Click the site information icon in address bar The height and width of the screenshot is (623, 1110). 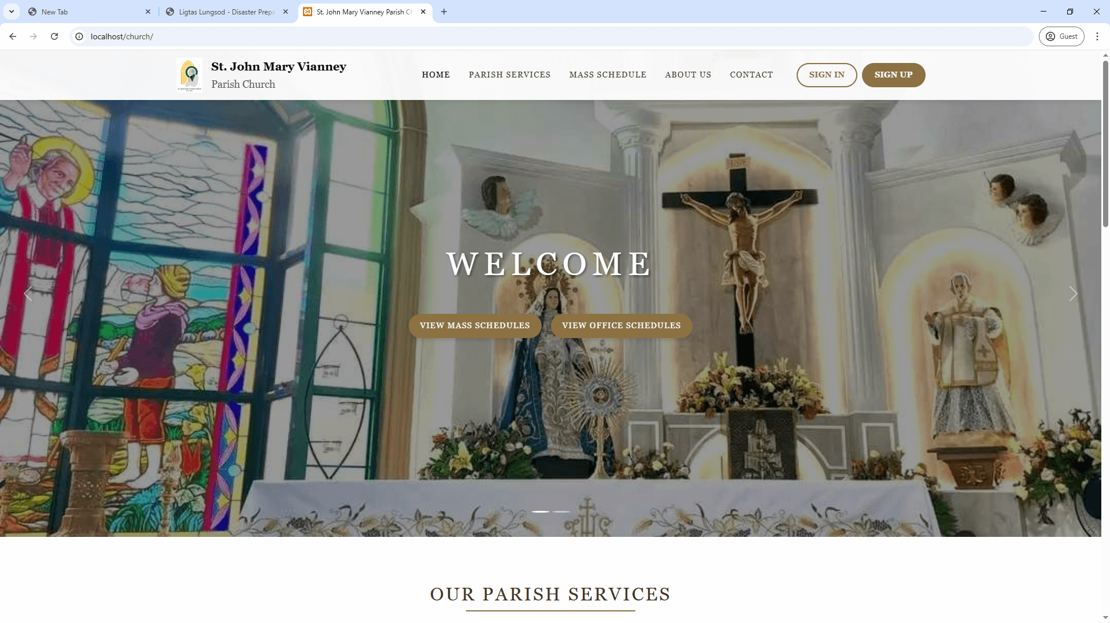click(79, 36)
